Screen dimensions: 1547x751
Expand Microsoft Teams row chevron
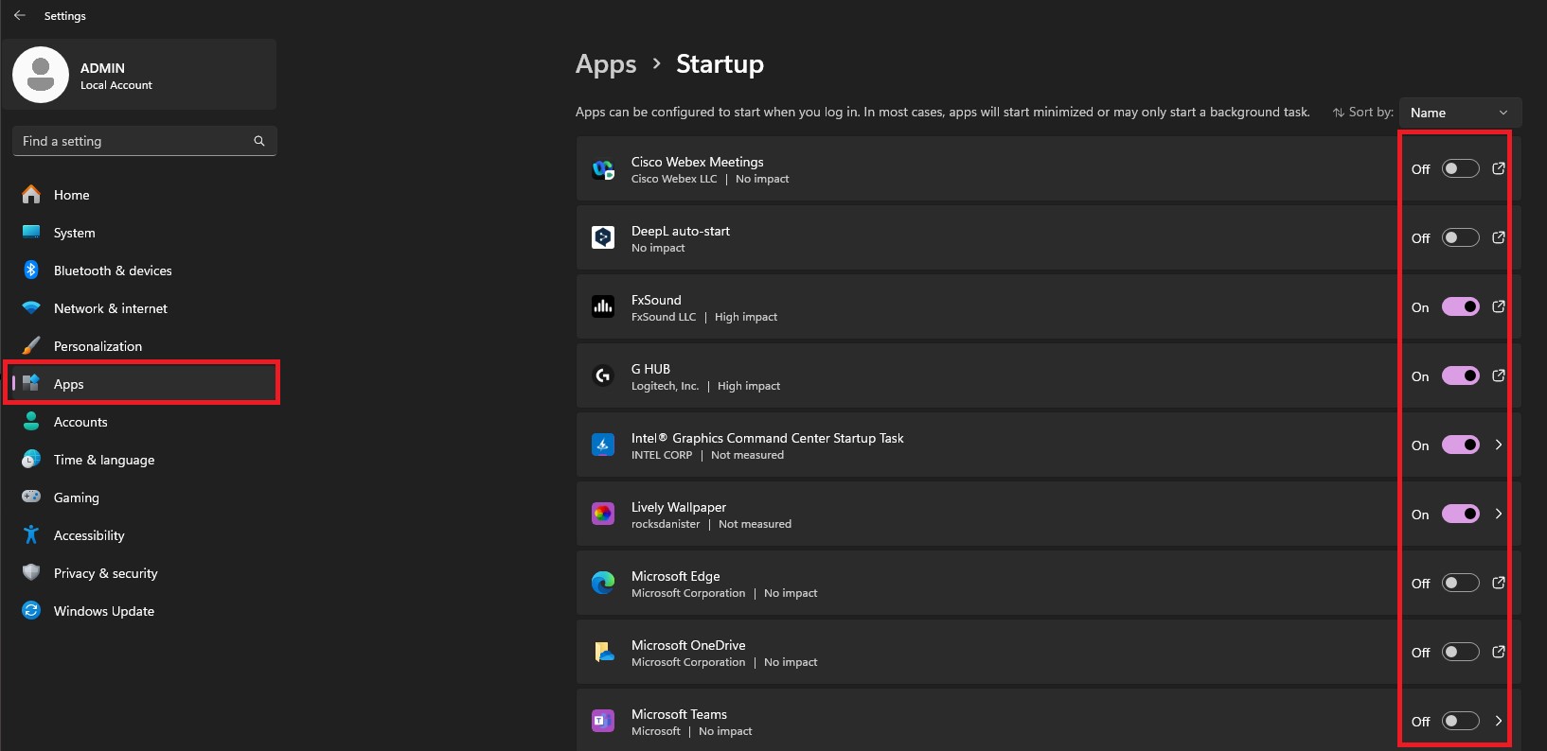coord(1499,721)
